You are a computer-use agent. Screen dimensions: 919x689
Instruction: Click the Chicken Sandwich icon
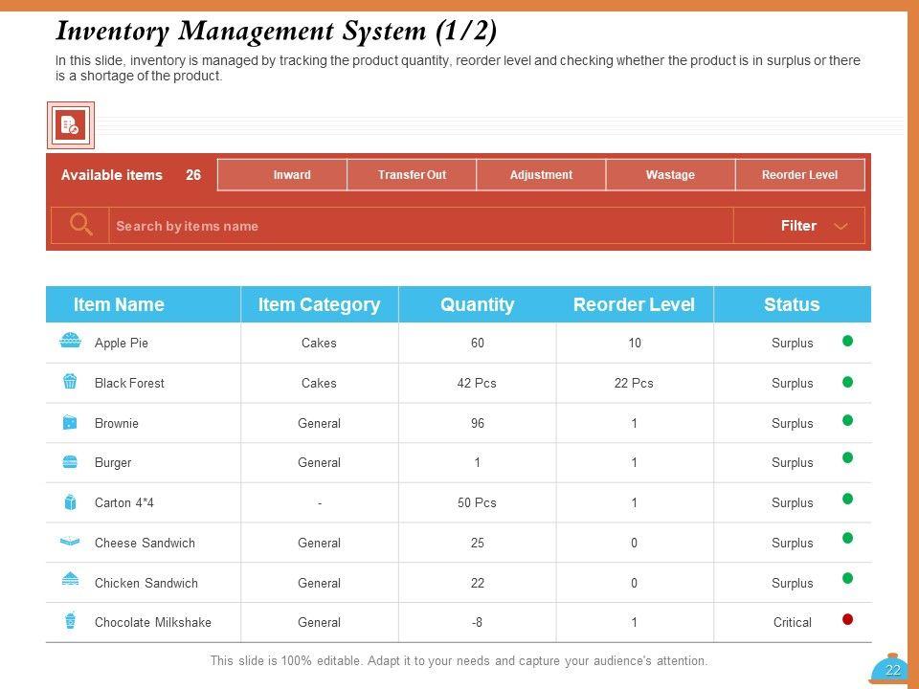click(x=70, y=582)
